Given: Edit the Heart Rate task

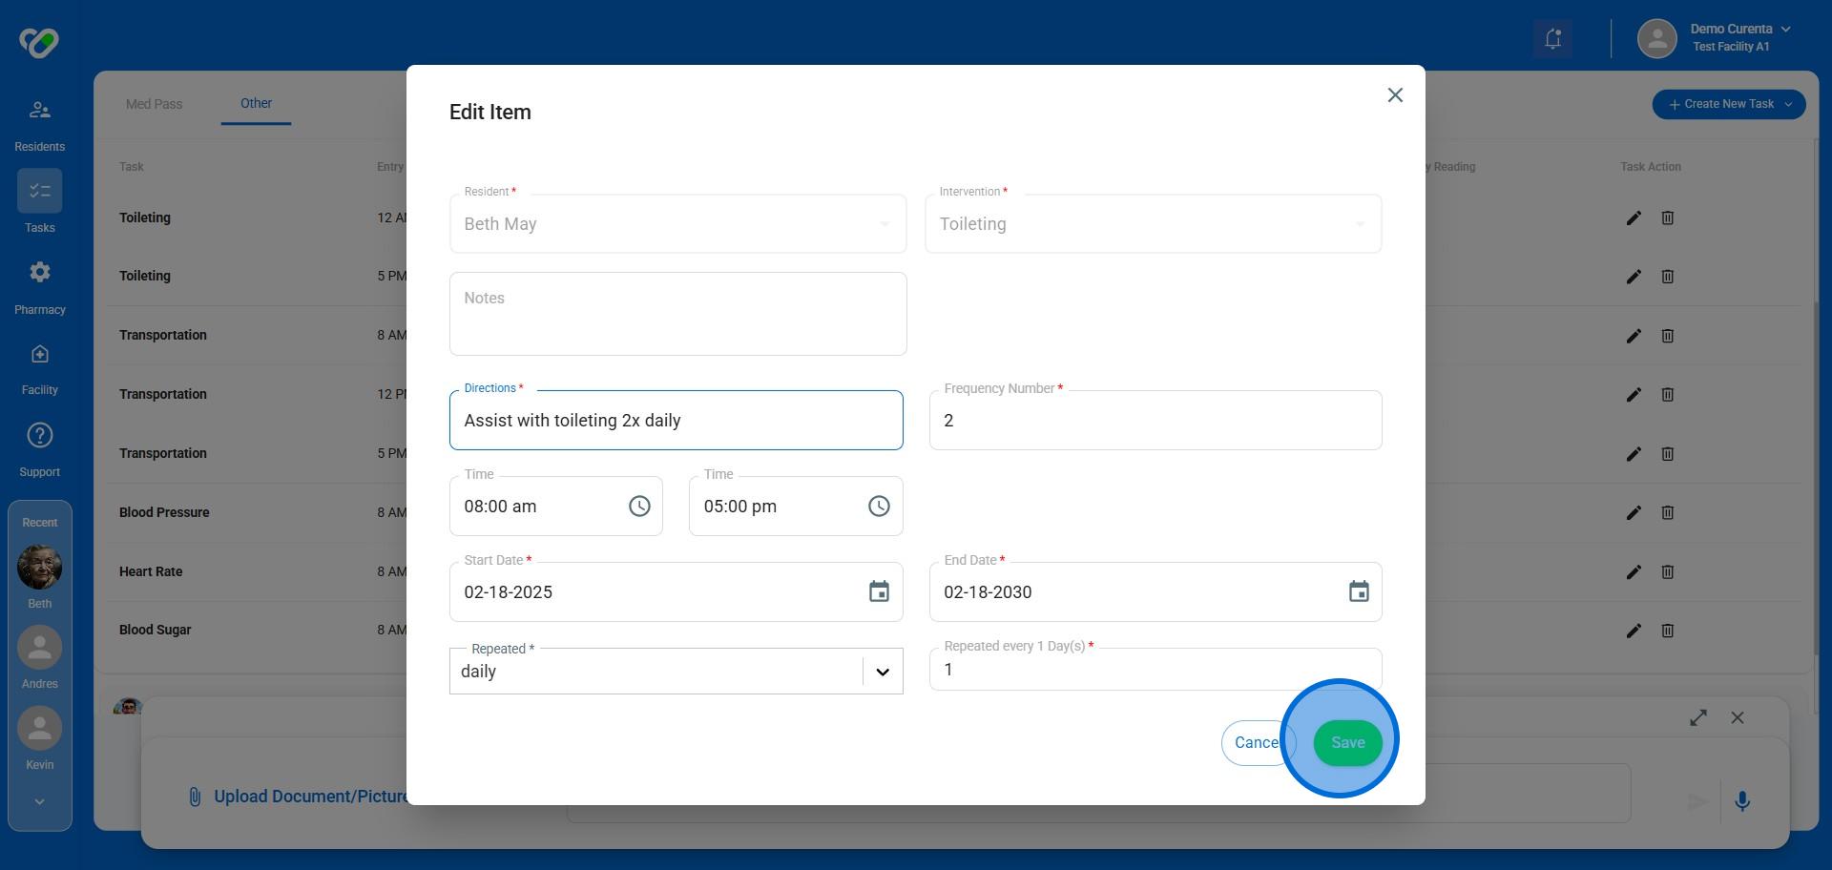Looking at the screenshot, I should coord(1634,571).
